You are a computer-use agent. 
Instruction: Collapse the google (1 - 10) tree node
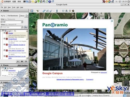tap(1, 31)
